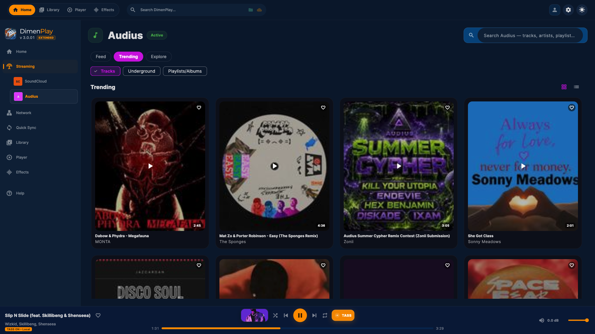595x334 pixels.
Task: Like the Disco Soul track
Action: (x=199, y=265)
